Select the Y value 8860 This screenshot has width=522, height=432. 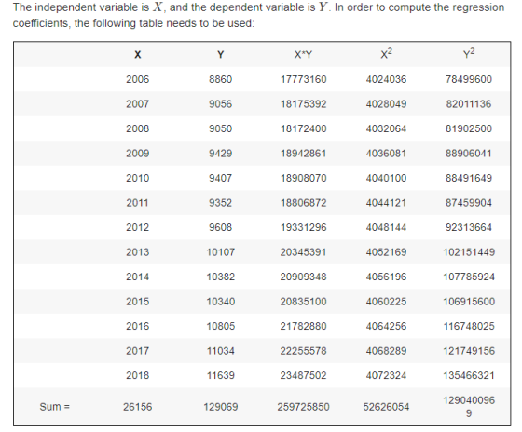(220, 79)
